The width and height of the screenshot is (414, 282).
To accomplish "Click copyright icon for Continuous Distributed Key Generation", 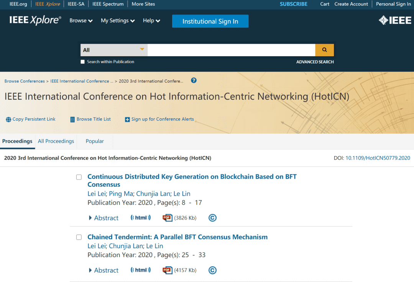I will coord(212,218).
